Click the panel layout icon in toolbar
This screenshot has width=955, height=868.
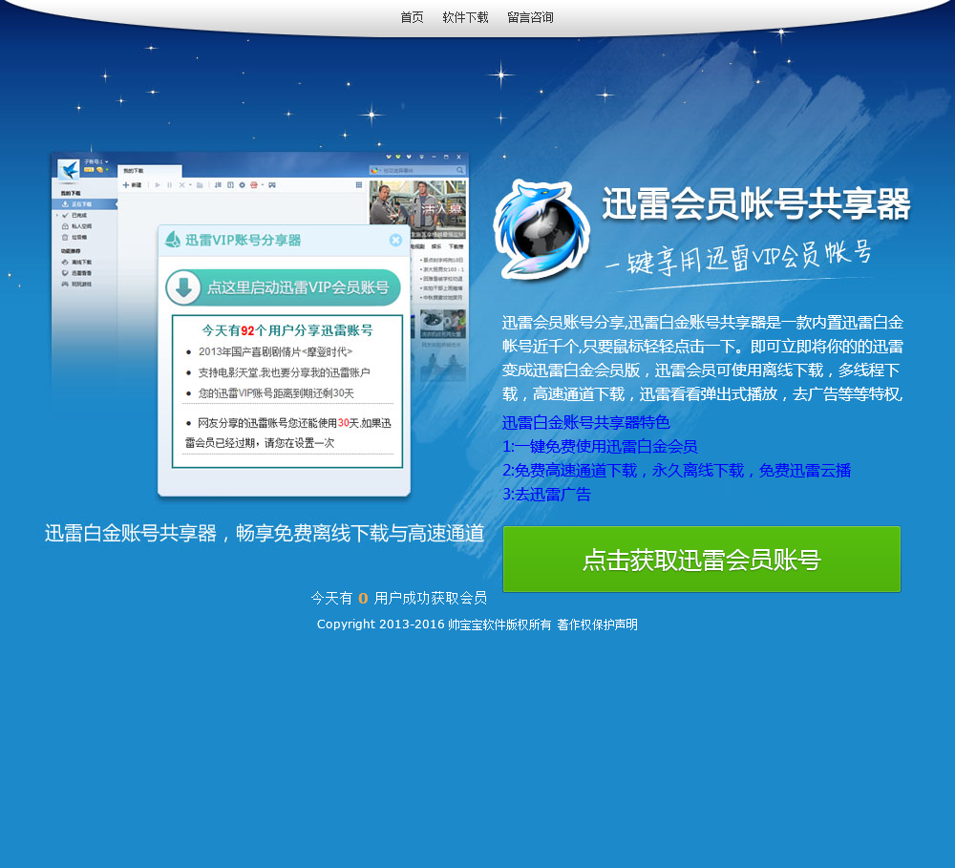[230, 185]
